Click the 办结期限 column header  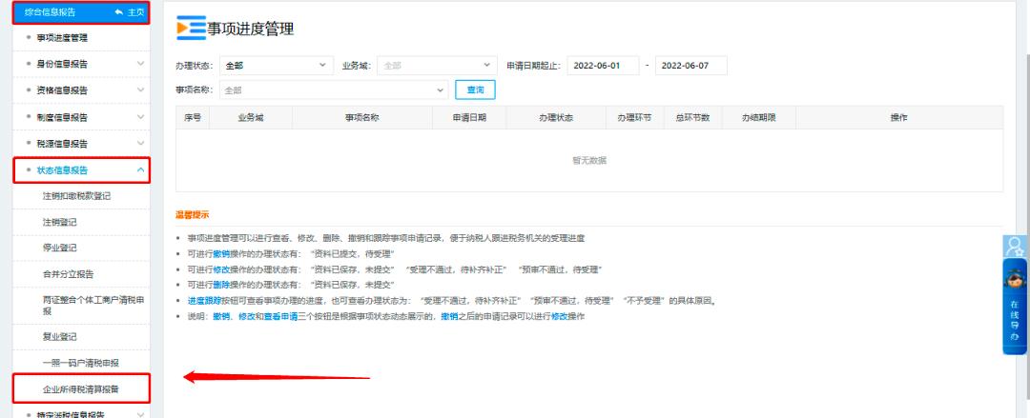coord(759,117)
